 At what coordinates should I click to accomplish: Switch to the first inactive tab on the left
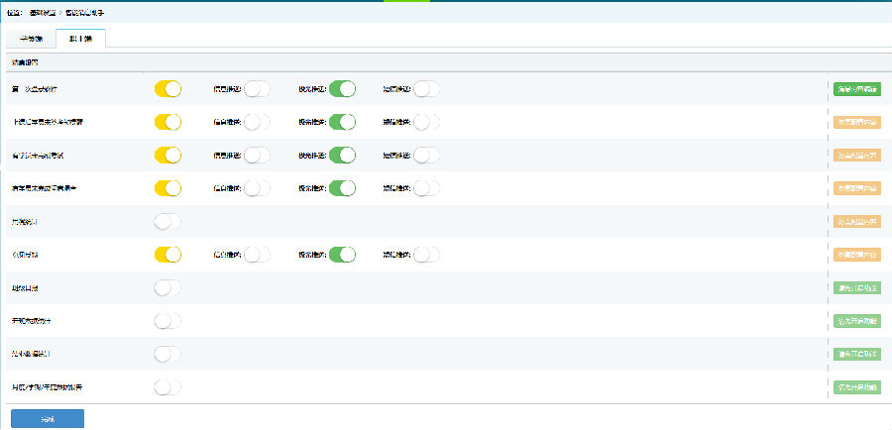[32, 39]
